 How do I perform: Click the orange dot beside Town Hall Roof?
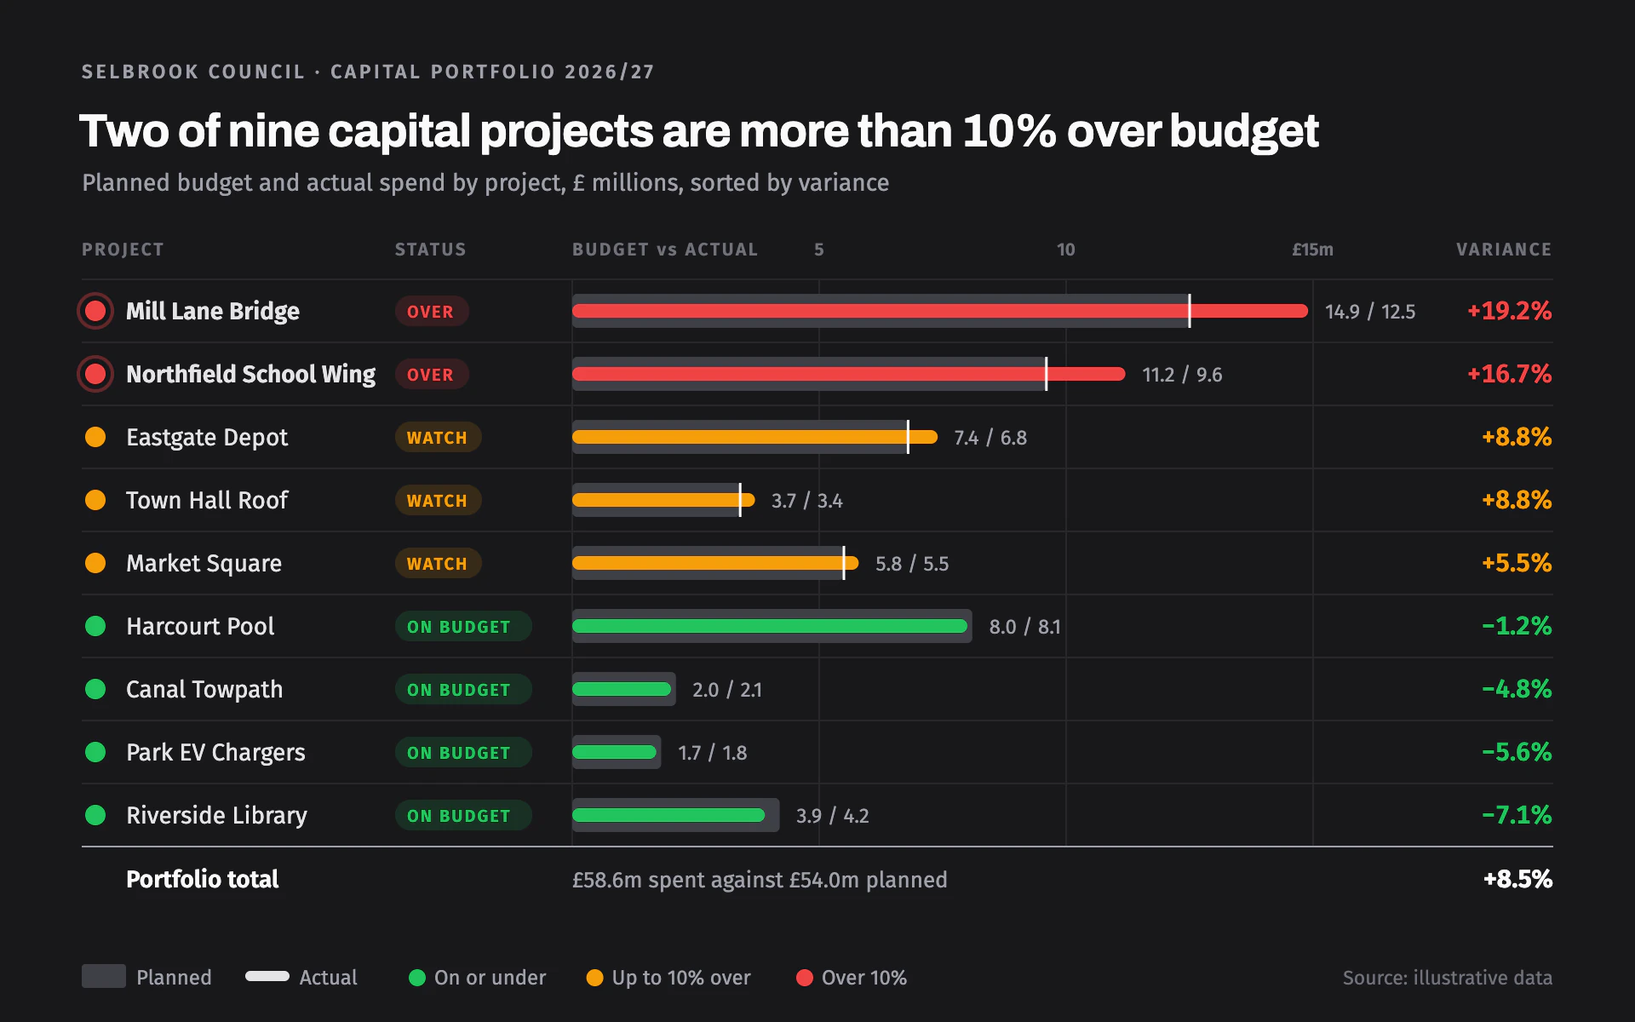tap(95, 500)
